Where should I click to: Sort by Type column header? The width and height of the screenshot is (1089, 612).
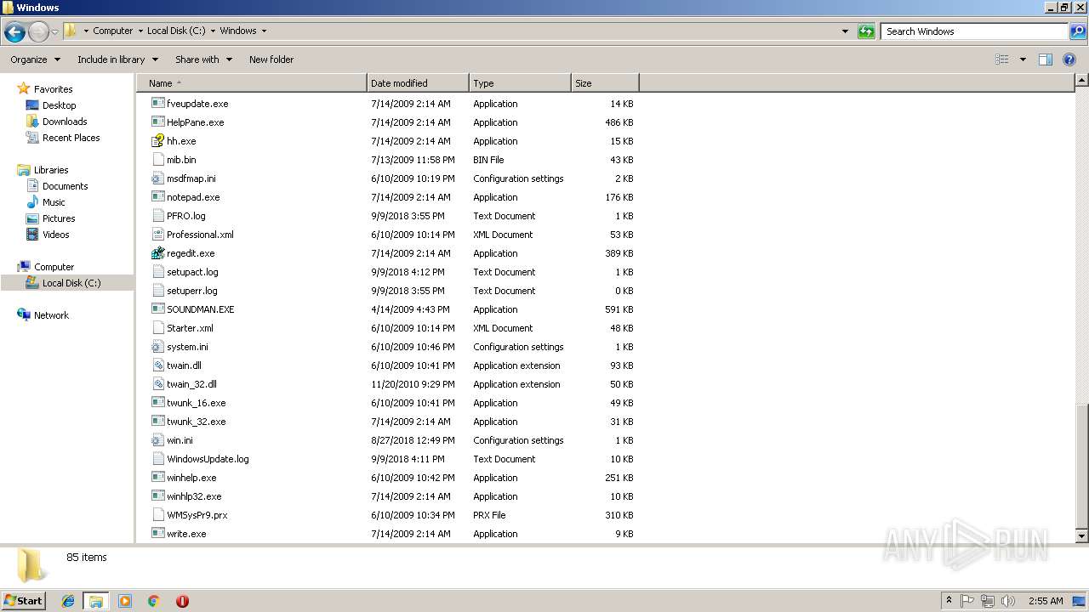click(520, 83)
